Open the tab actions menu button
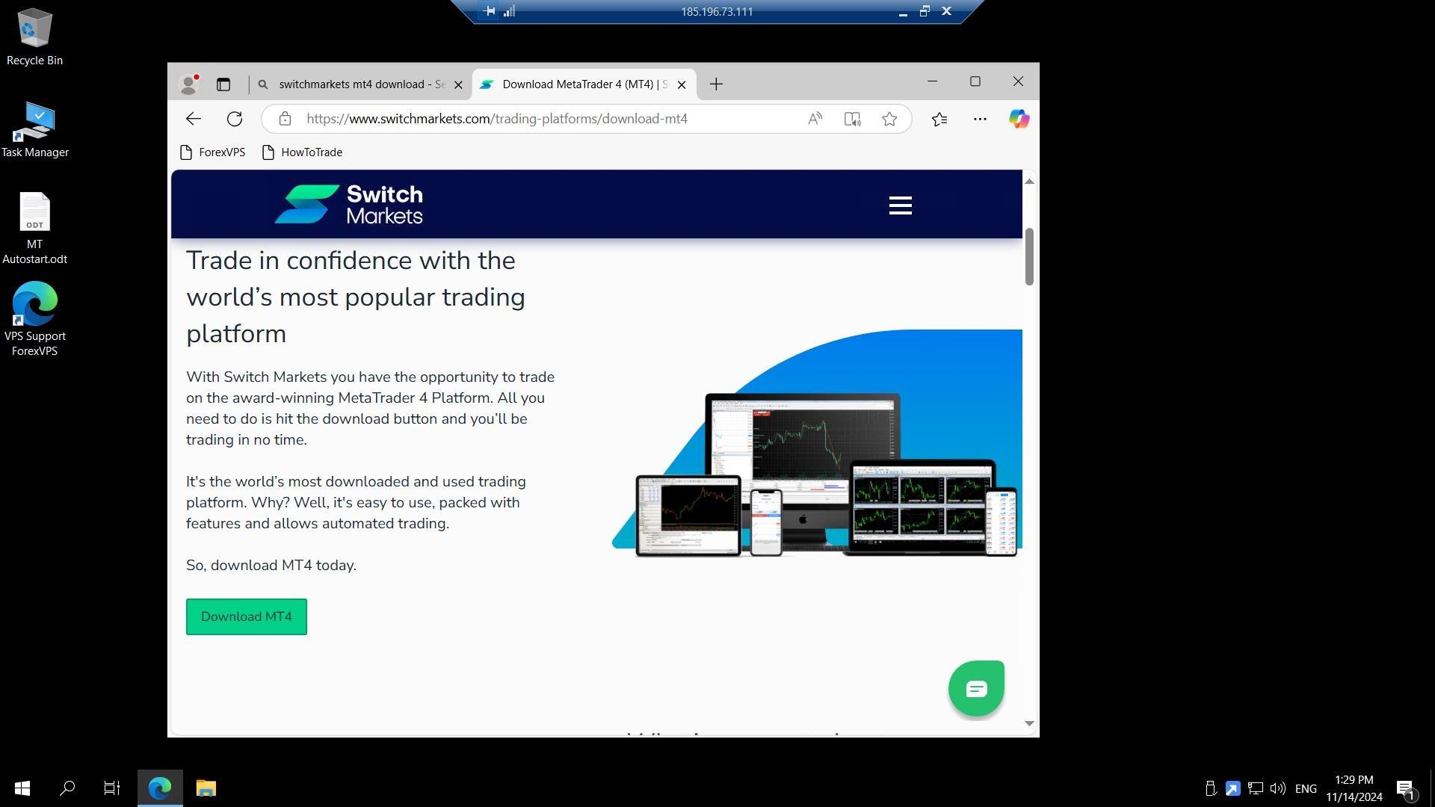The height and width of the screenshot is (807, 1435). click(x=223, y=84)
